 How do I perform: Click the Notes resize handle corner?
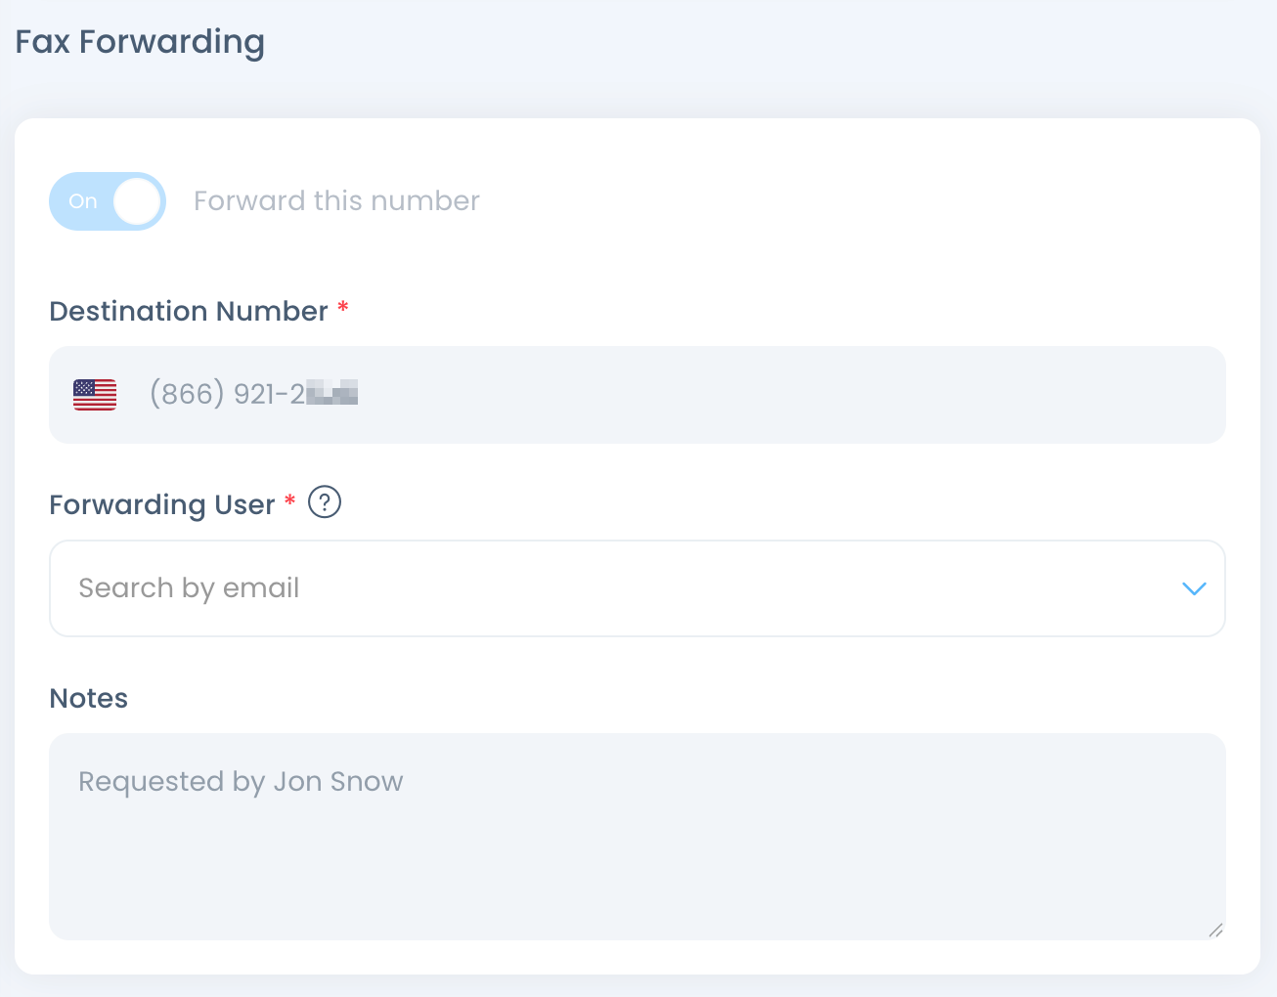pos(1215,930)
